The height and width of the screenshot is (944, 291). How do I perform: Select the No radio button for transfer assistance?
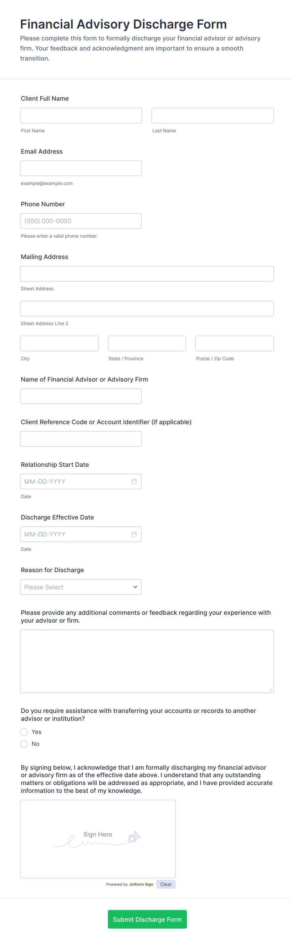(23, 744)
